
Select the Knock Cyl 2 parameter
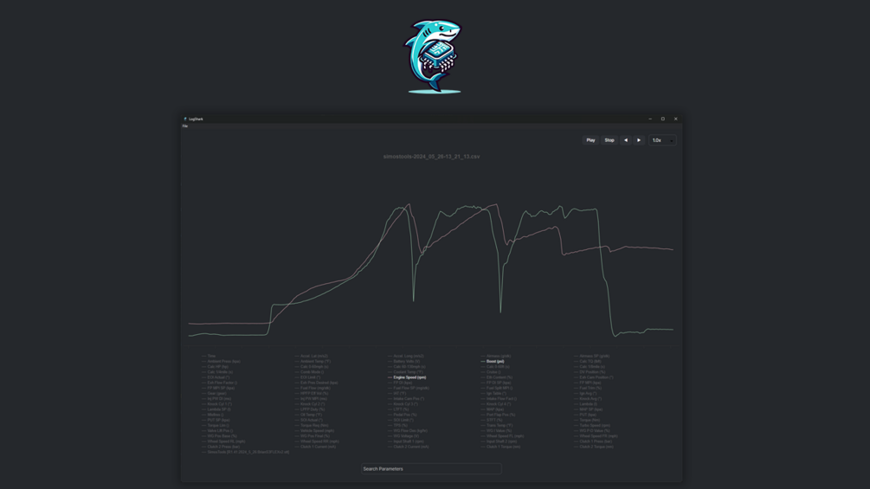(x=310, y=404)
